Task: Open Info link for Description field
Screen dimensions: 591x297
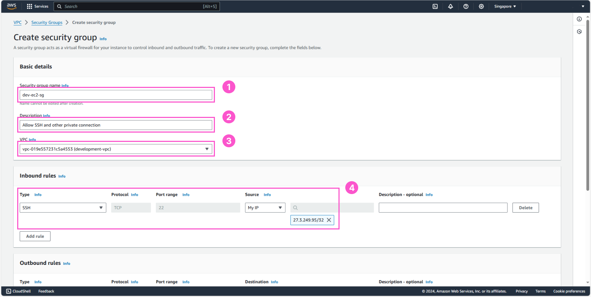Action: (x=47, y=116)
